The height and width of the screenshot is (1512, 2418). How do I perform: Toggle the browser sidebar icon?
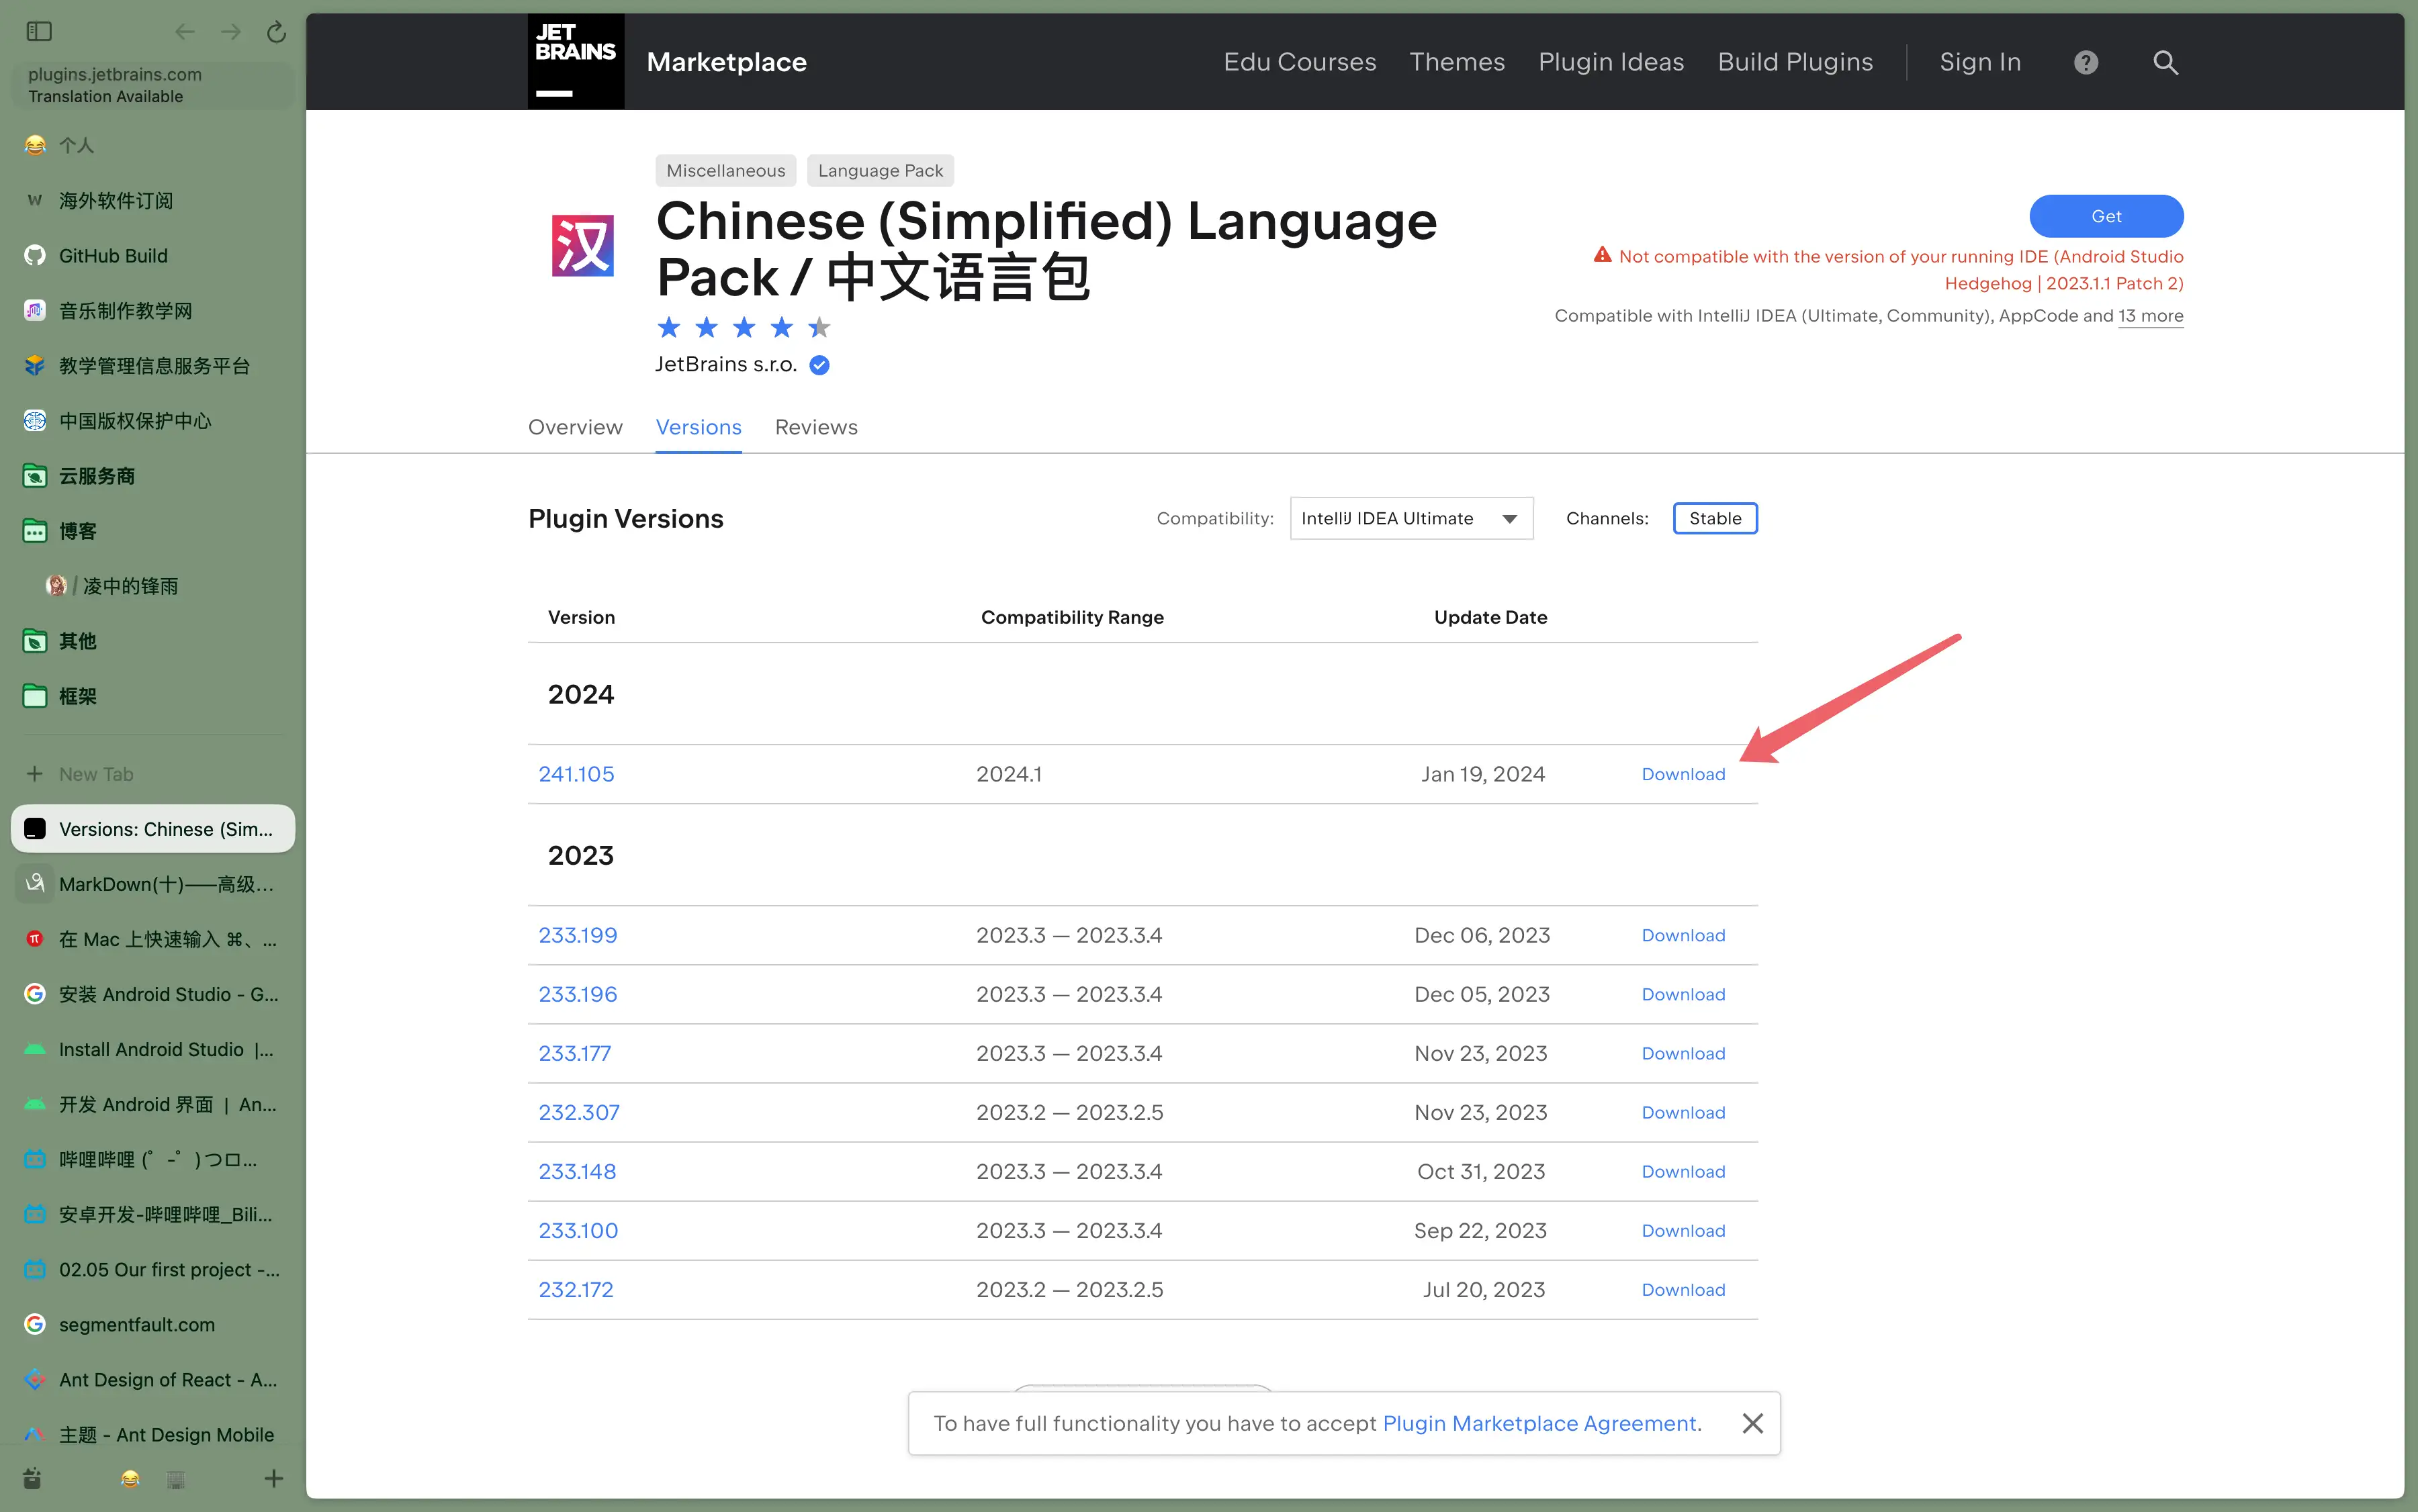[39, 31]
